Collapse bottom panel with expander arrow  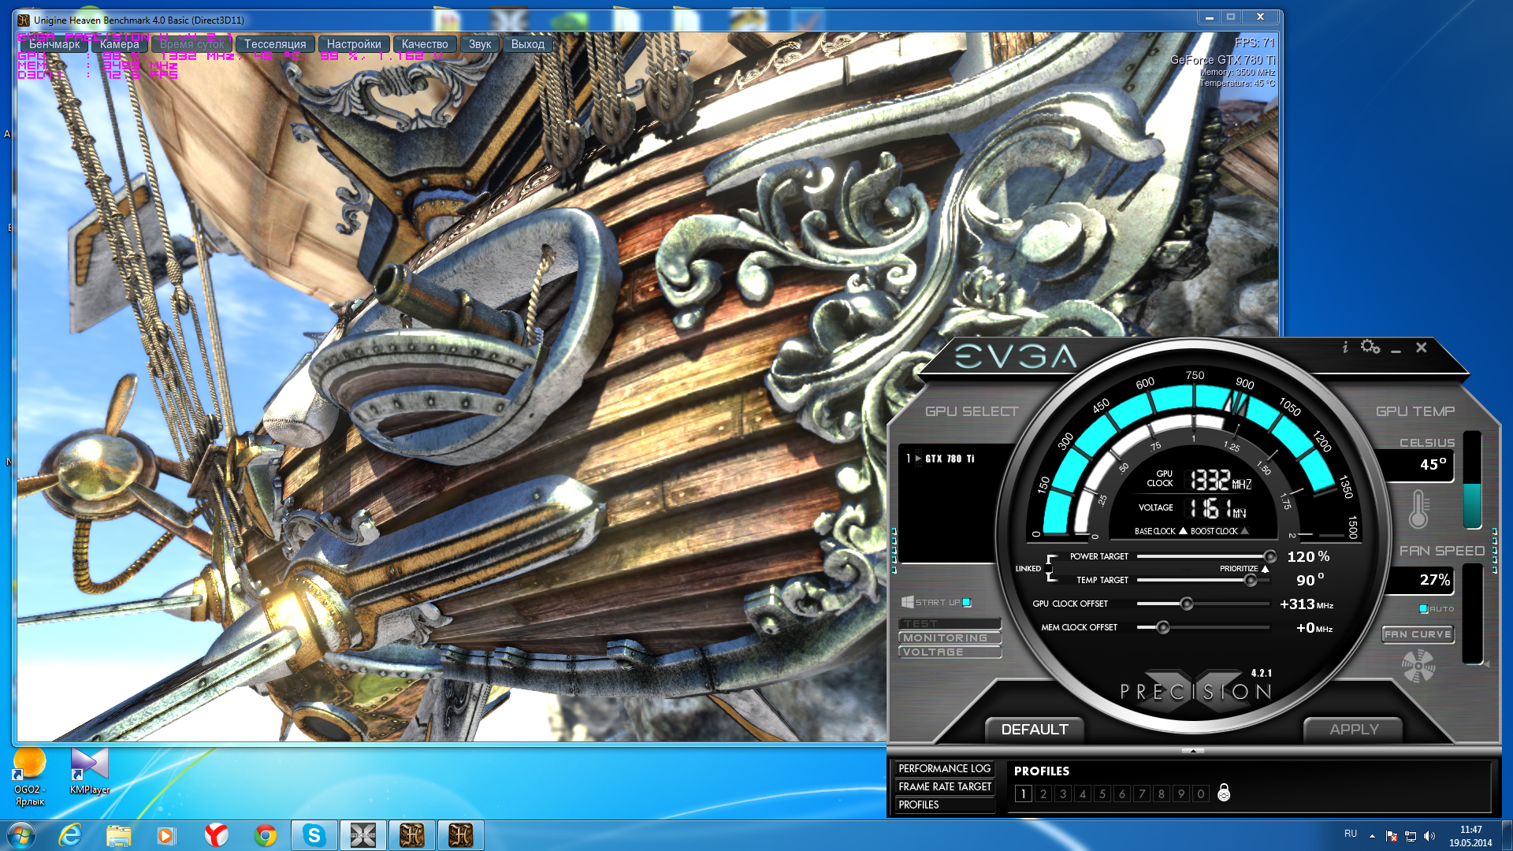tap(1193, 751)
